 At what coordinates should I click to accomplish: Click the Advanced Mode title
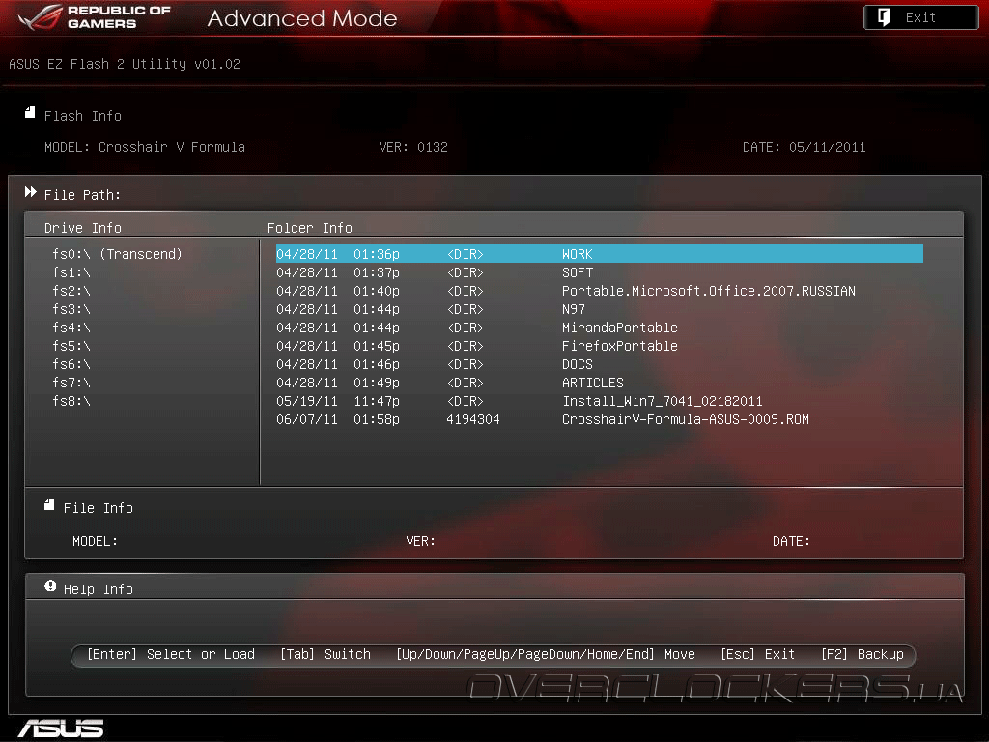[x=302, y=18]
